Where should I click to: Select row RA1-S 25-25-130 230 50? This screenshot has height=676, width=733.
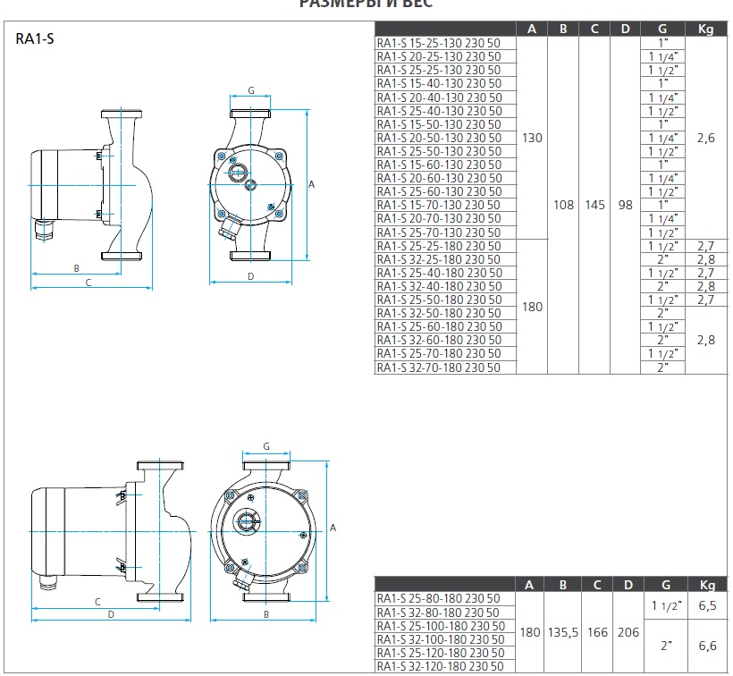(445, 70)
